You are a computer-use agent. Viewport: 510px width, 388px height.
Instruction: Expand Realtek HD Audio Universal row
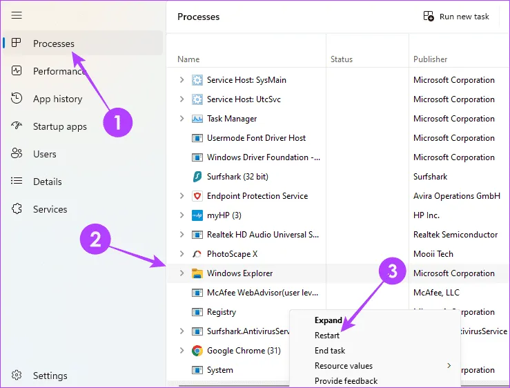[182, 234]
